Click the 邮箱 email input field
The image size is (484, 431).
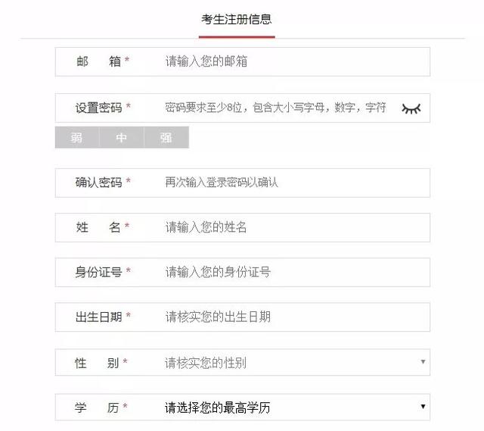tap(242, 61)
